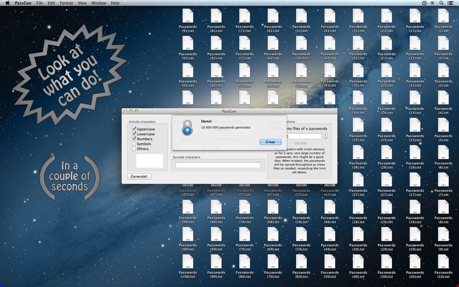Open the View menu
Screen dimensions: 459x287
pyautogui.click(x=82, y=3)
